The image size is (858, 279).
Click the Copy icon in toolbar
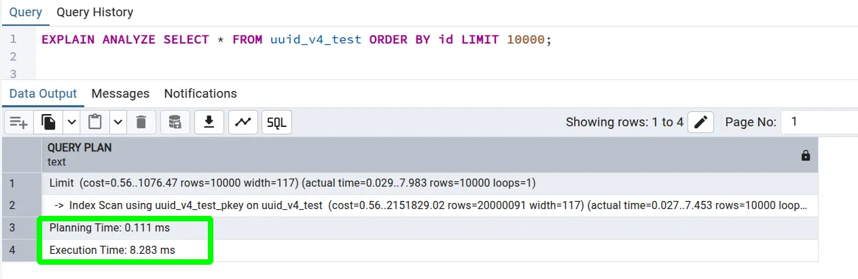(x=49, y=122)
